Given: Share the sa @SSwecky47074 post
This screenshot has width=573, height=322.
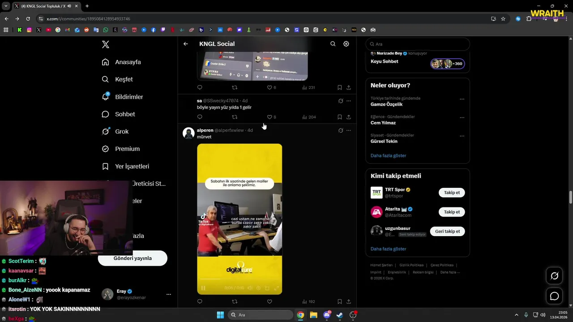Looking at the screenshot, I should pos(349,117).
